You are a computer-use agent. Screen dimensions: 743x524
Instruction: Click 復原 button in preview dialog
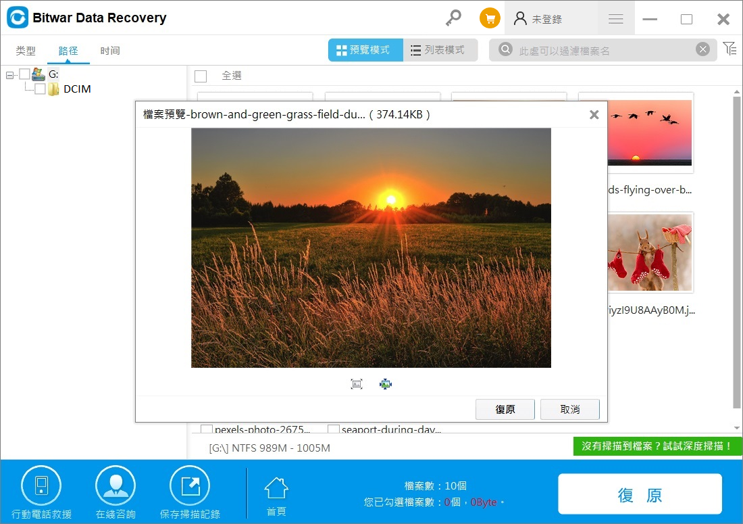[x=505, y=409]
